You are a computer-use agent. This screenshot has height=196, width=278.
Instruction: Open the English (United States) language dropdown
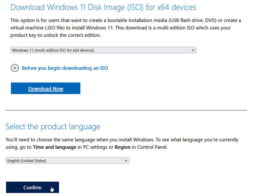tap(67, 160)
